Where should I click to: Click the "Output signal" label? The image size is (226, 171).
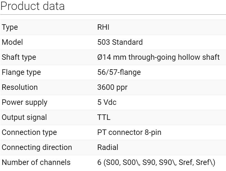(x=24, y=117)
